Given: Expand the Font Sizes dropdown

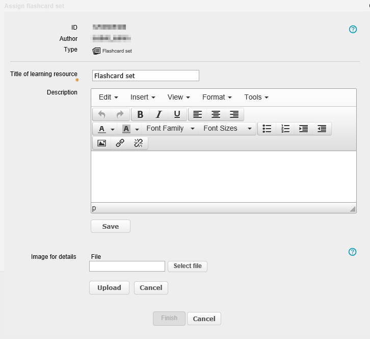Looking at the screenshot, I should click(227, 129).
